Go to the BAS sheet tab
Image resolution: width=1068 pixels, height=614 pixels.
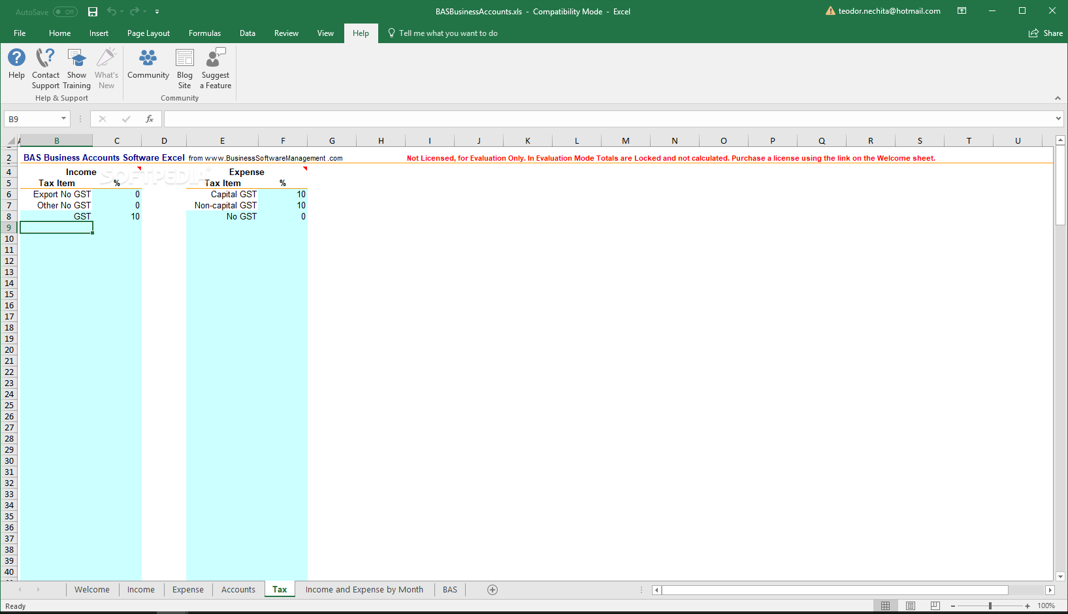pos(450,590)
